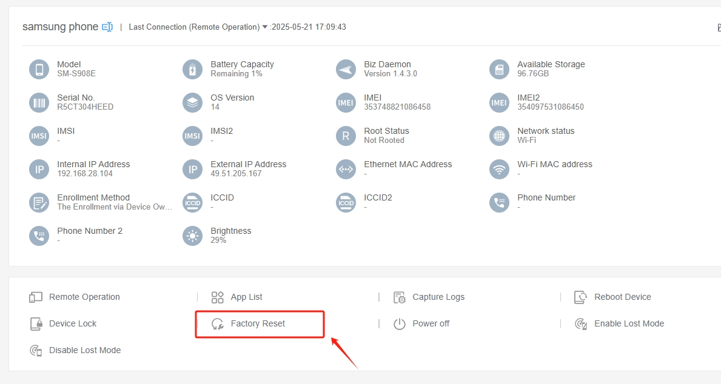Click the Disable Lost Mode icon
This screenshot has width=721, height=384.
tap(36, 350)
